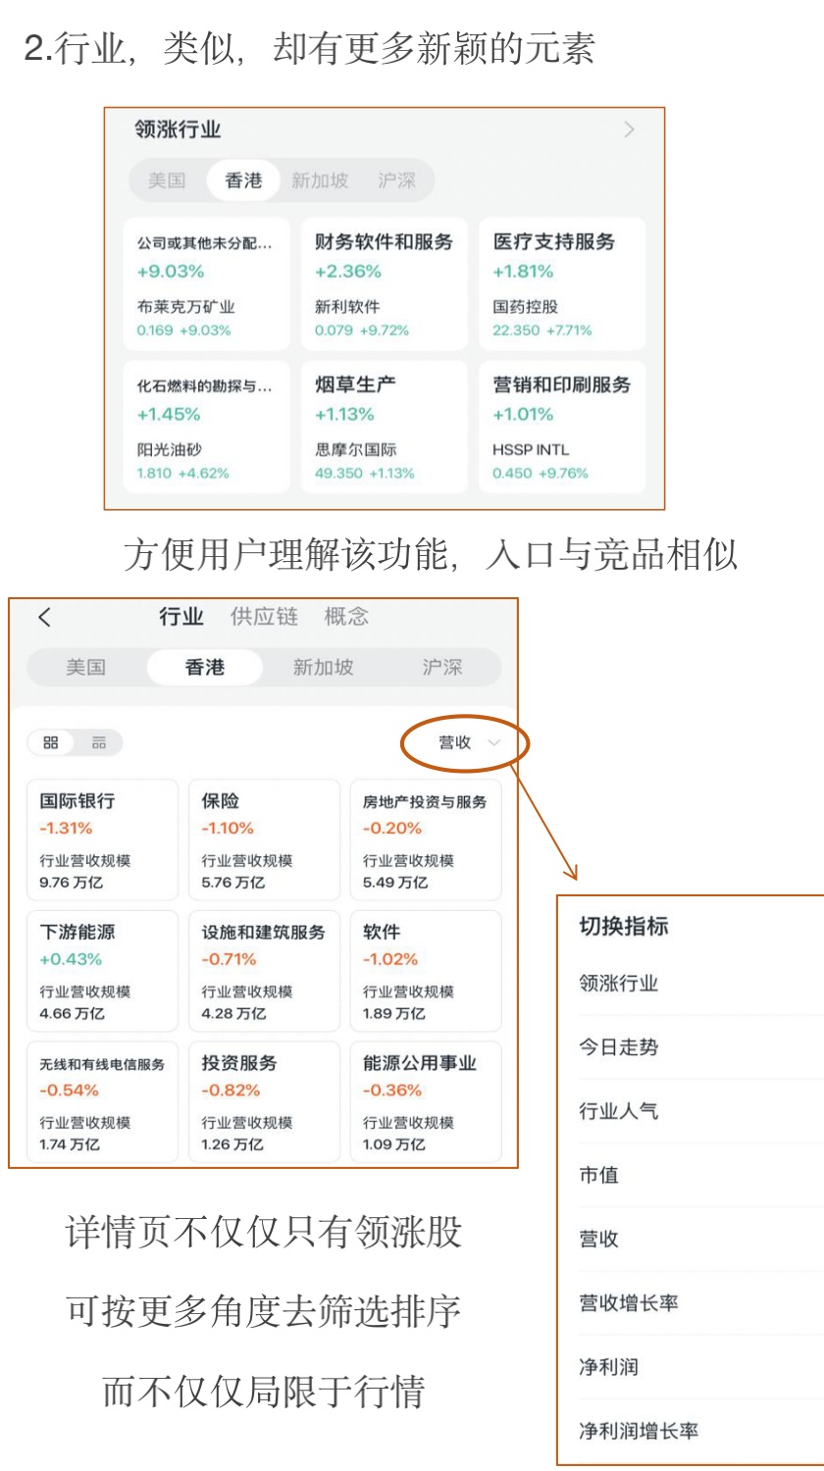Open 领涨行业 details via right chevron
824x1471 pixels.
(629, 129)
